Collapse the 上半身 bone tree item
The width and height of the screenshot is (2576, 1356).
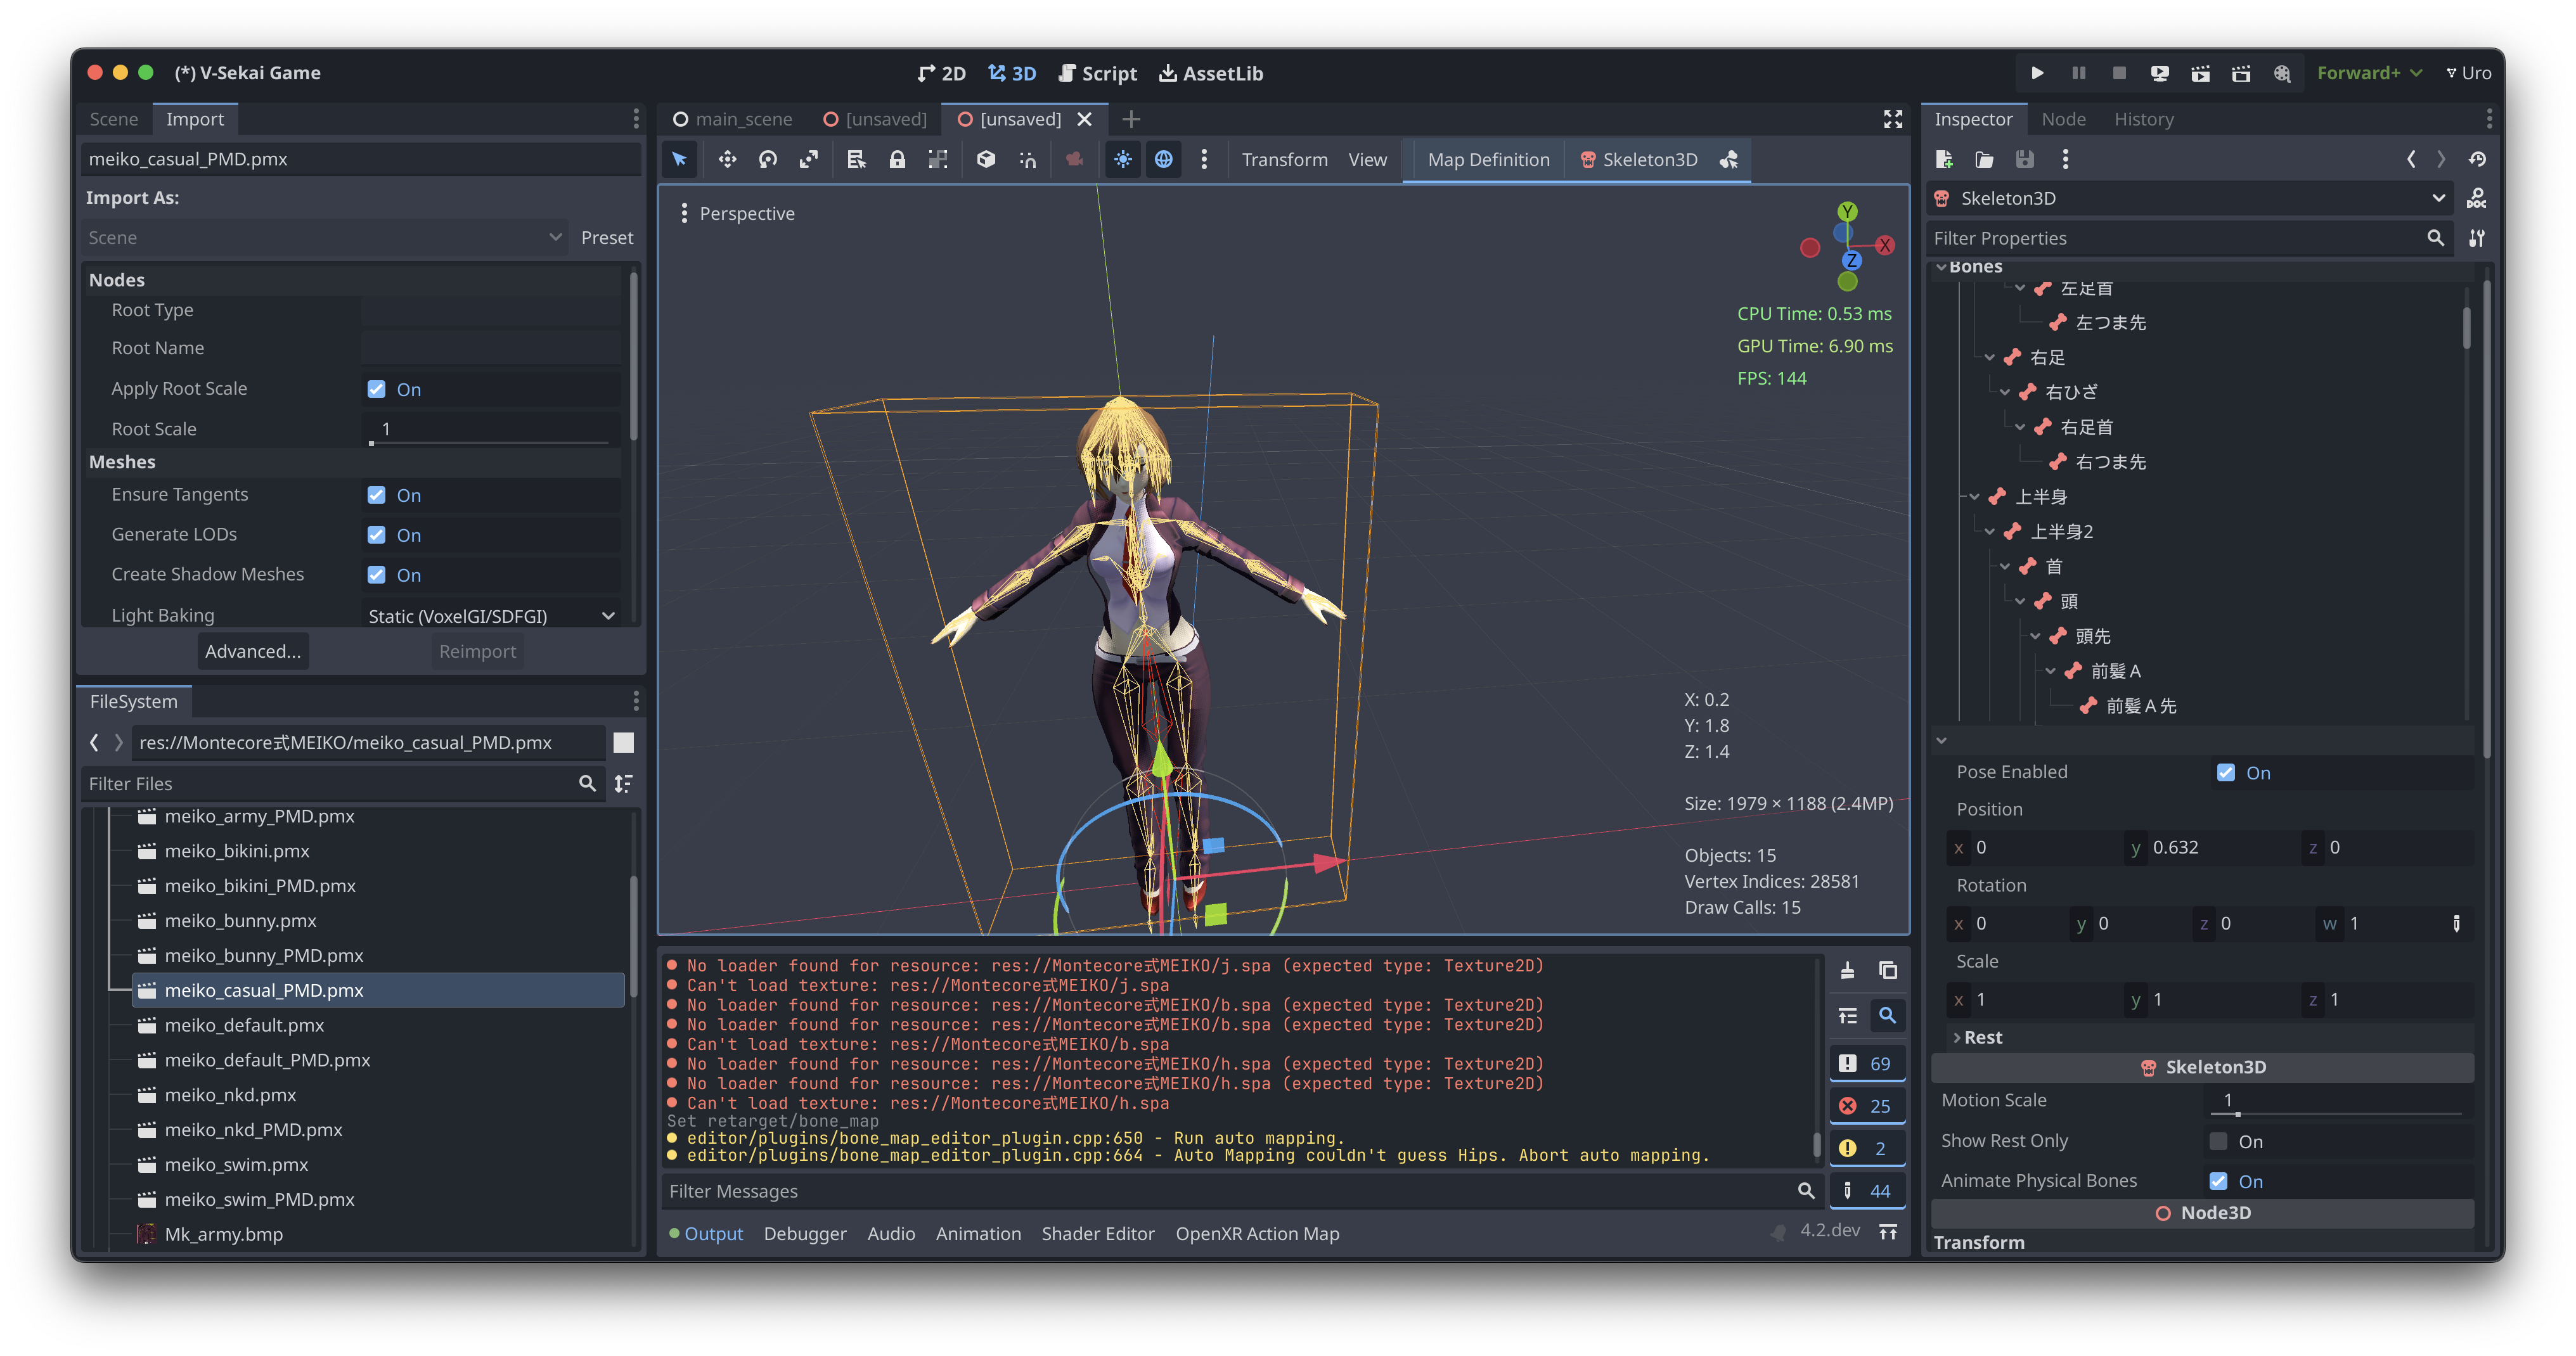click(1975, 497)
